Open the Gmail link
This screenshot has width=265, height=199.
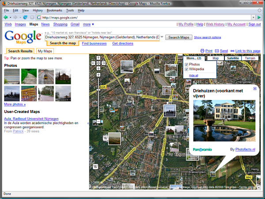pos(75,24)
